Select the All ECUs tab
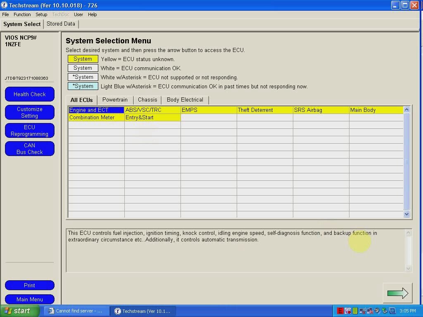This screenshot has width=423, height=317. (81, 100)
